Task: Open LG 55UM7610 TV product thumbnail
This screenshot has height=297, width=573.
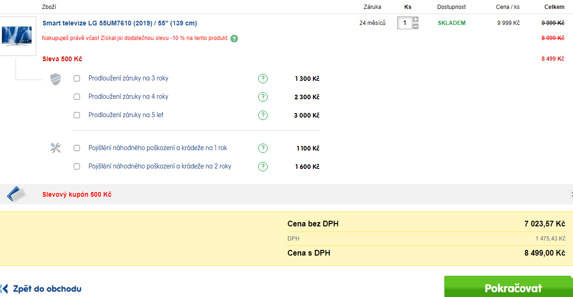Action: [17, 36]
